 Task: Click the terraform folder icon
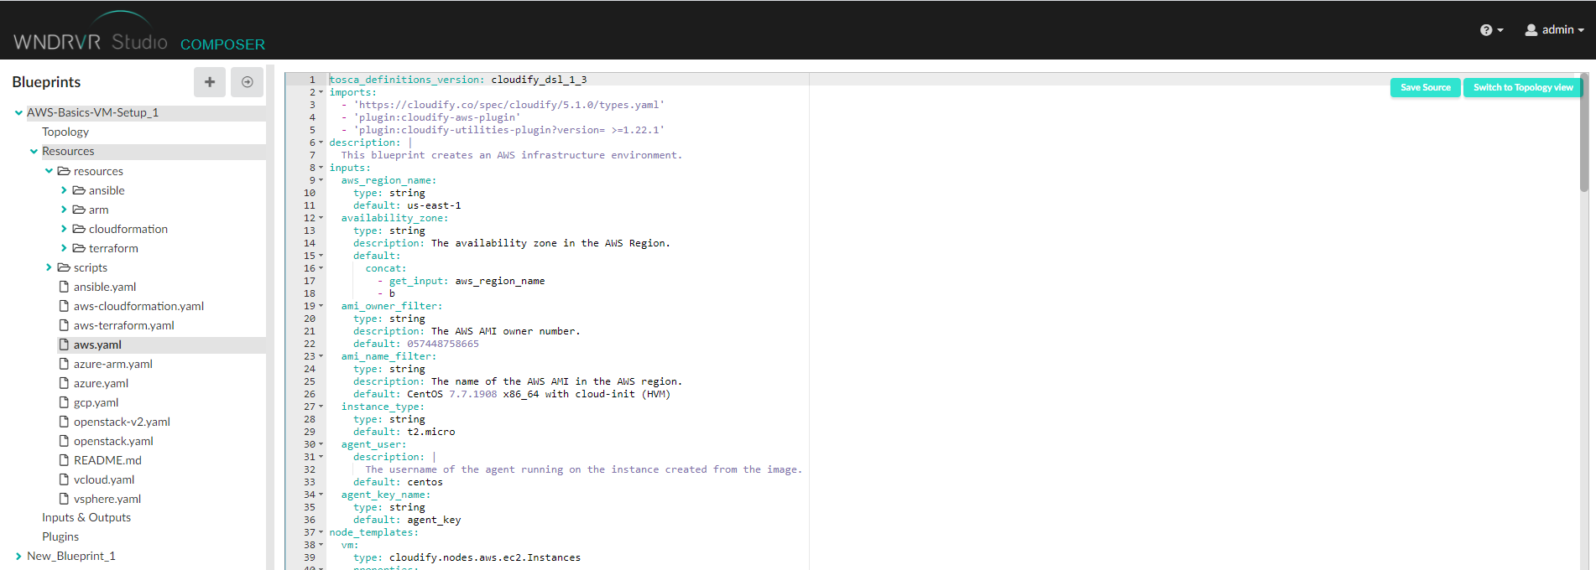click(79, 248)
